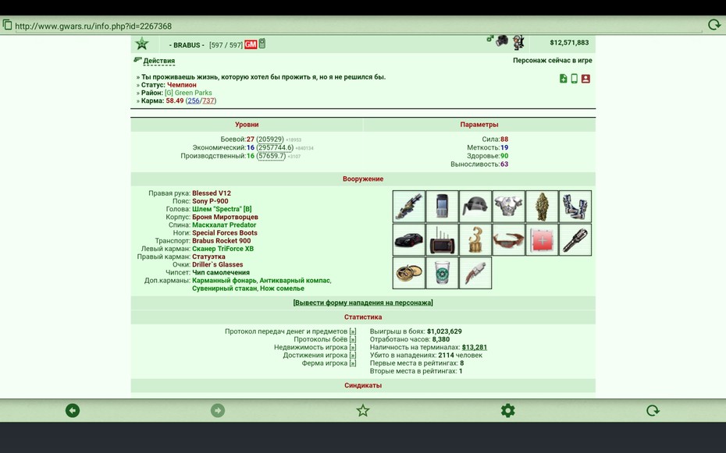Click the Predator camouflage suit thumbnail
The image size is (726, 453).
pos(543,207)
